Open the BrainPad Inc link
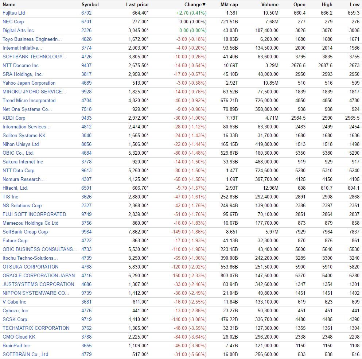 pyautogui.click(x=16, y=346)
